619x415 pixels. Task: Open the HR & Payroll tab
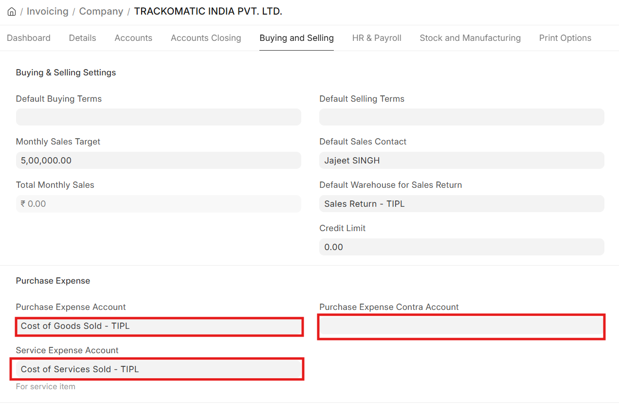point(377,38)
